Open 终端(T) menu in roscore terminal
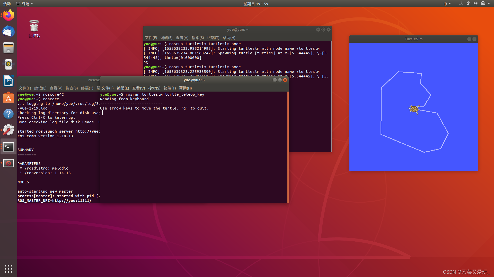The image size is (494, 277). (x=87, y=88)
